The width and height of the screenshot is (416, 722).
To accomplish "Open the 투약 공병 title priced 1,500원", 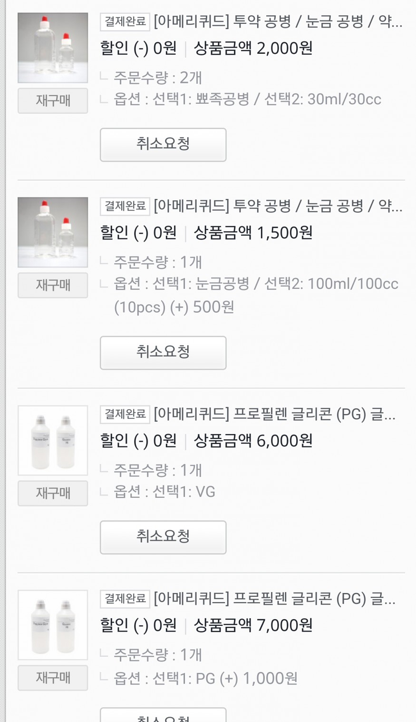I will tap(278, 206).
